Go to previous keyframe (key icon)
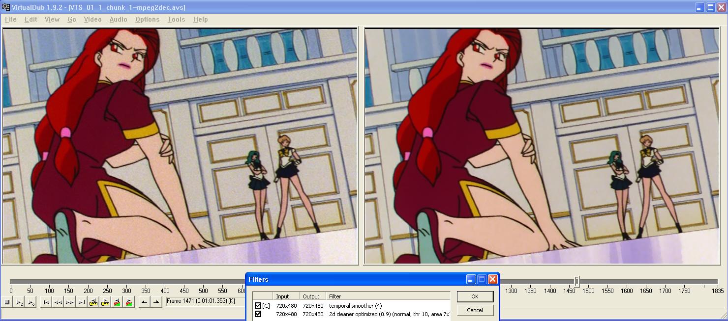This screenshot has height=321, width=728. pos(93,302)
